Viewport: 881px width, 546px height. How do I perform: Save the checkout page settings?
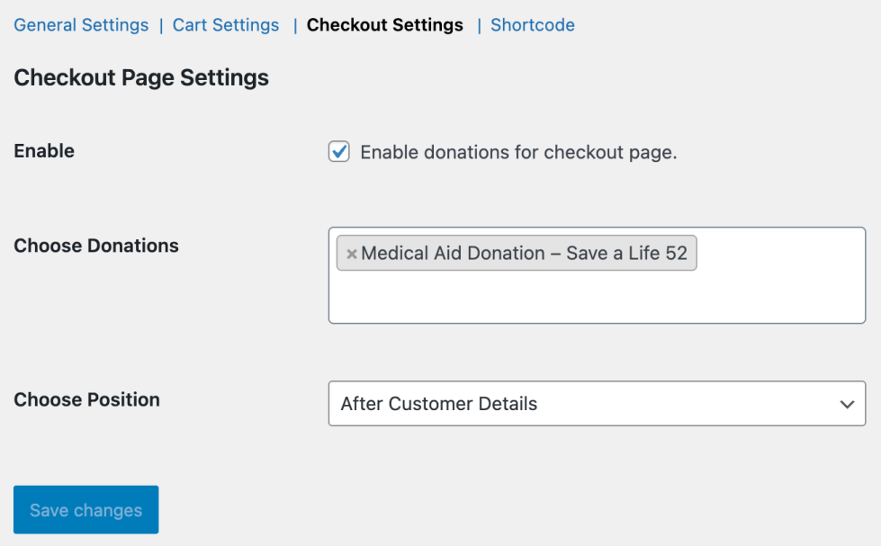(85, 509)
